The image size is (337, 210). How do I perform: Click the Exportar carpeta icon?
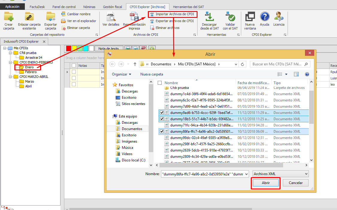[51, 17]
